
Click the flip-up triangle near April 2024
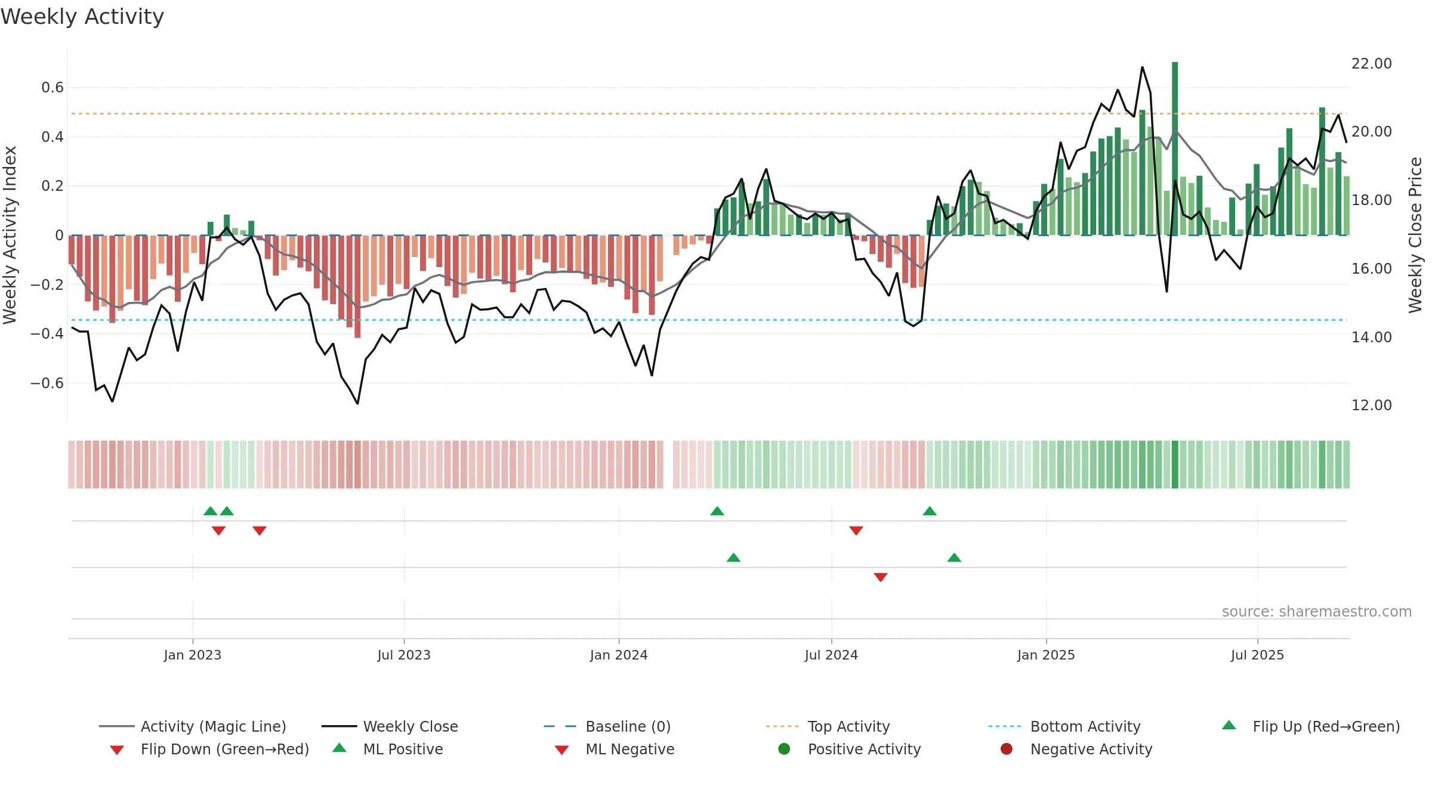point(717,511)
